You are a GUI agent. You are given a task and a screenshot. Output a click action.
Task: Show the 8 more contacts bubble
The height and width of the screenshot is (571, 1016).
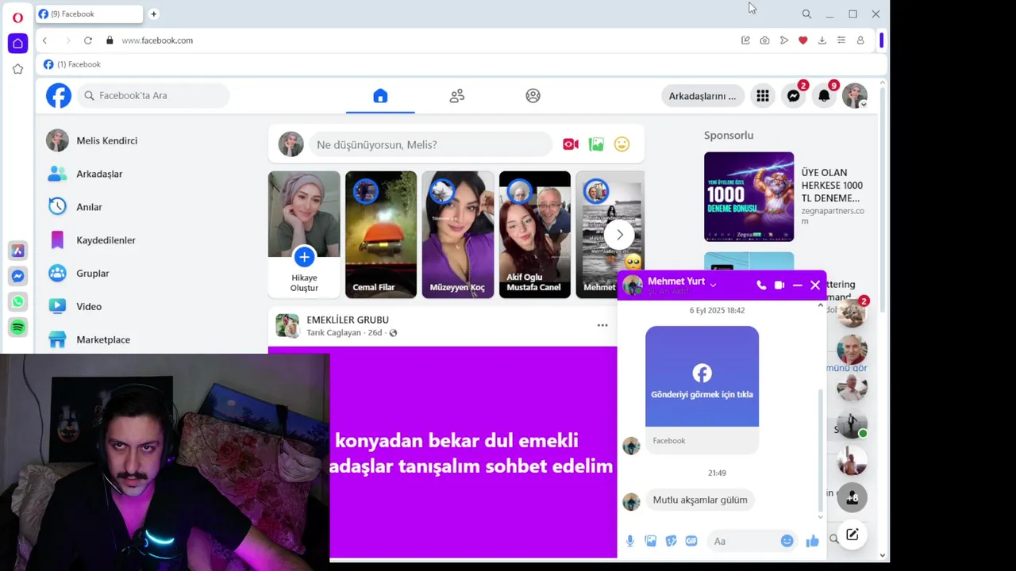[852, 497]
